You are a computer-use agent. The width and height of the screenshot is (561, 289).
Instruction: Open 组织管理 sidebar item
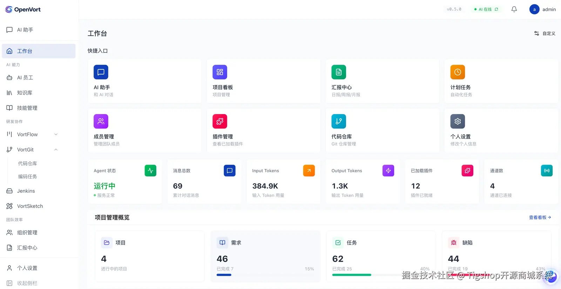click(x=39, y=233)
